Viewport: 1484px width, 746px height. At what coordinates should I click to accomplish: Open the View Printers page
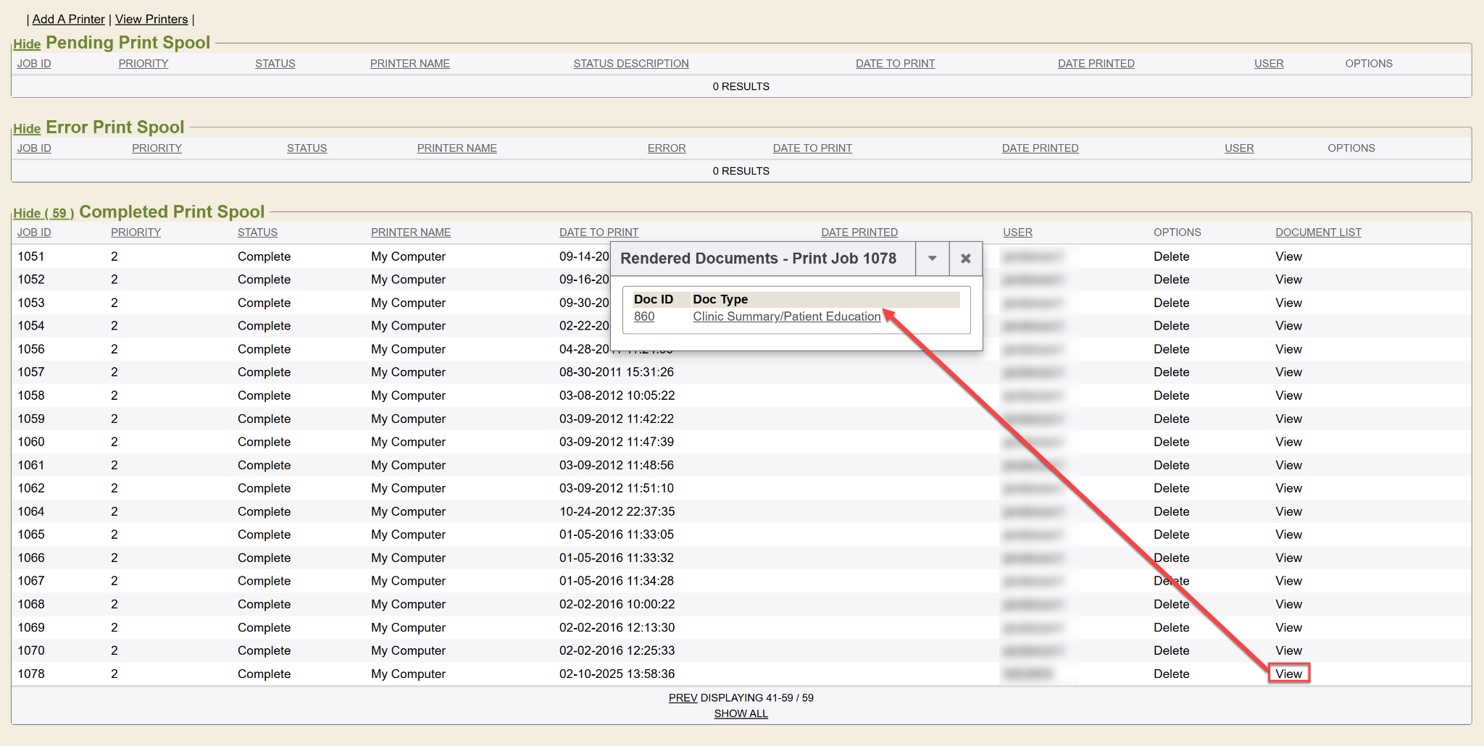tap(151, 20)
